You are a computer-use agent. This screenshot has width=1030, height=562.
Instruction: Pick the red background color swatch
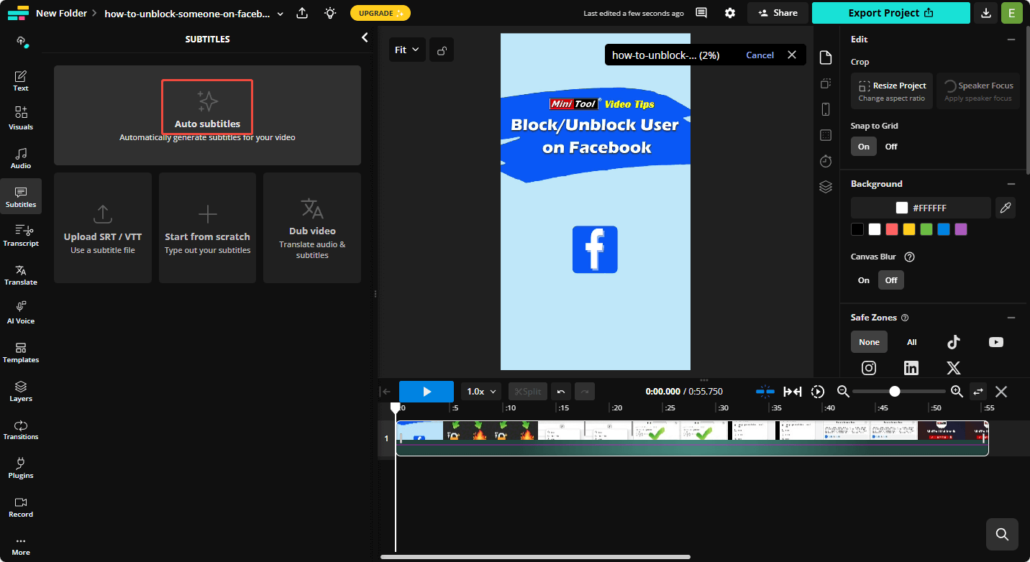point(892,229)
